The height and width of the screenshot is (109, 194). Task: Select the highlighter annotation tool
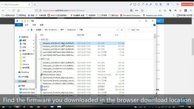tap(151, 4)
